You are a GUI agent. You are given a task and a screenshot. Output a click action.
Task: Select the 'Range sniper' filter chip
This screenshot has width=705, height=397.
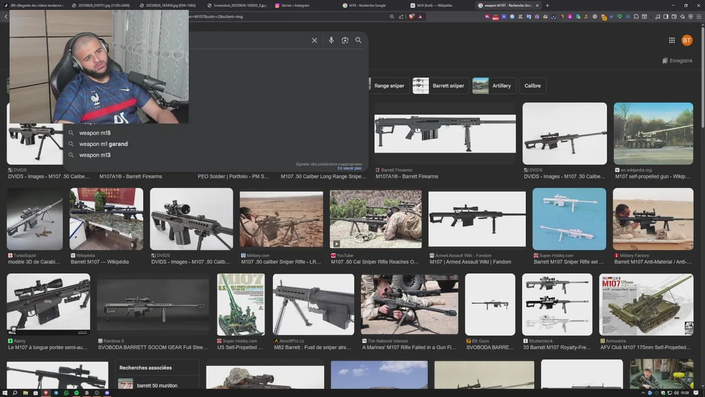click(x=389, y=85)
